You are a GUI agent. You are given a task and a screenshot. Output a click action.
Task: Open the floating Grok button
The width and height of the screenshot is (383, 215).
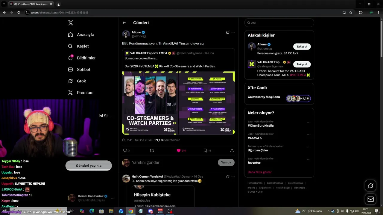370,186
